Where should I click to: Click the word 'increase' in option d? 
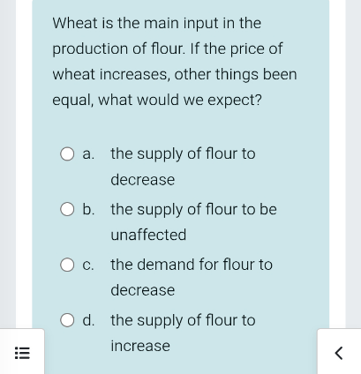click(x=140, y=346)
